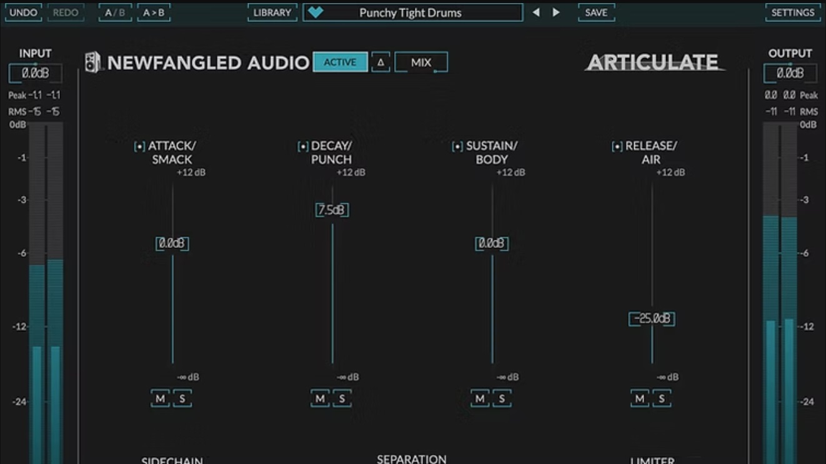Go to the previous preset with the left arrow

point(535,12)
